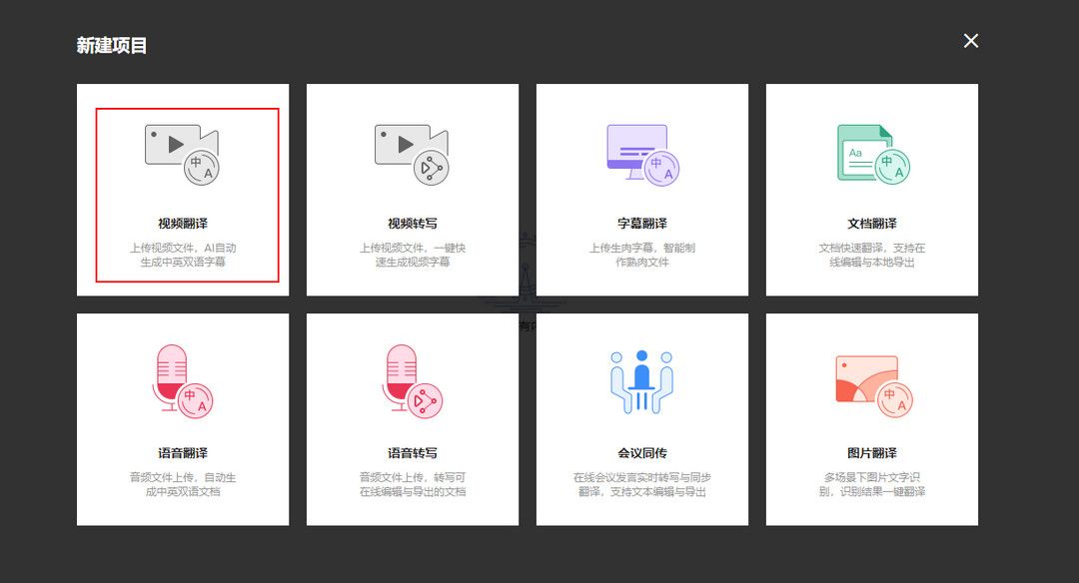Click the 语音转写 microphone icon
This screenshot has height=583, width=1079.
(x=413, y=381)
